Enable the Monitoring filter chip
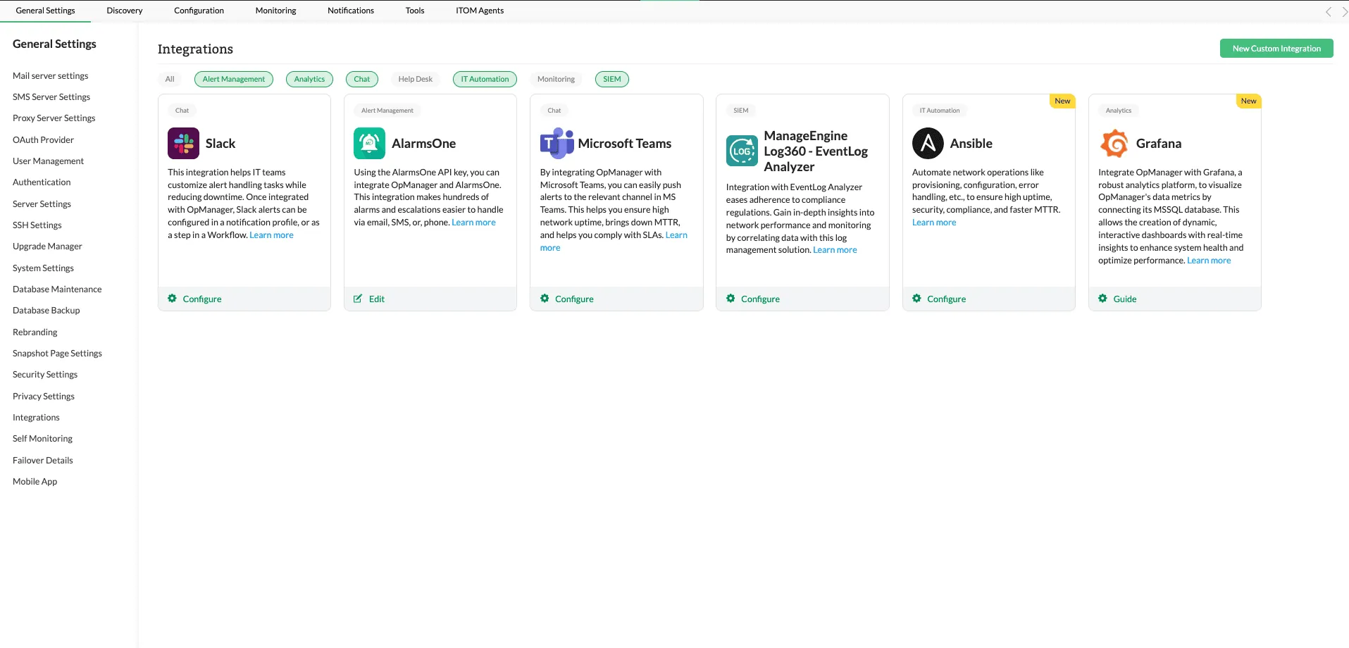Screen dimensions: 1349x648 pyautogui.click(x=556, y=79)
